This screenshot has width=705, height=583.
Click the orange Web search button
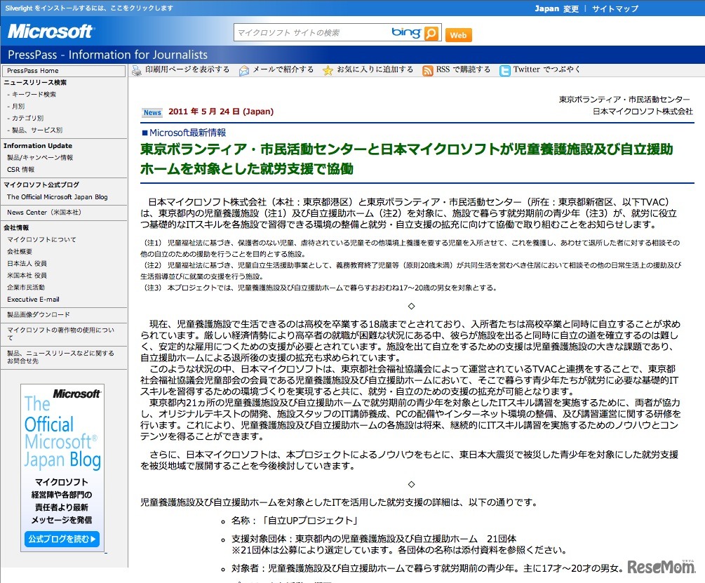(x=458, y=34)
